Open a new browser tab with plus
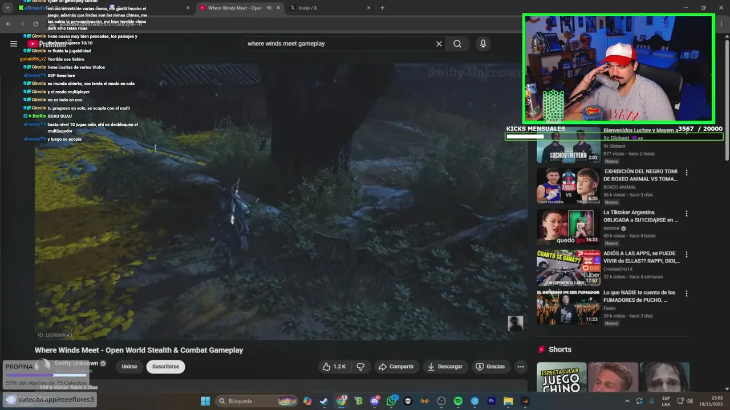This screenshot has height=410, width=730. [382, 8]
